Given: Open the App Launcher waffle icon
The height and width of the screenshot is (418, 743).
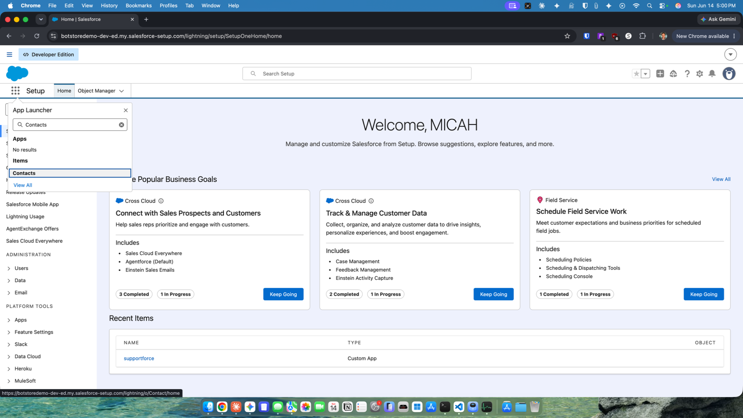Looking at the screenshot, I should pyautogui.click(x=15, y=91).
